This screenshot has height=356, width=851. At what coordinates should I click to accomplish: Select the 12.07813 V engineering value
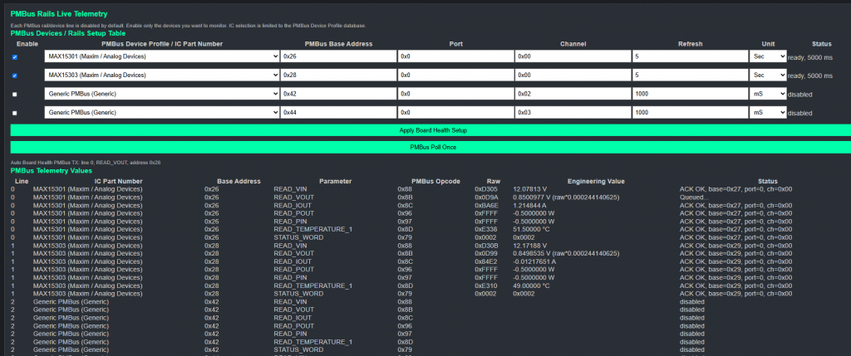[531, 189]
